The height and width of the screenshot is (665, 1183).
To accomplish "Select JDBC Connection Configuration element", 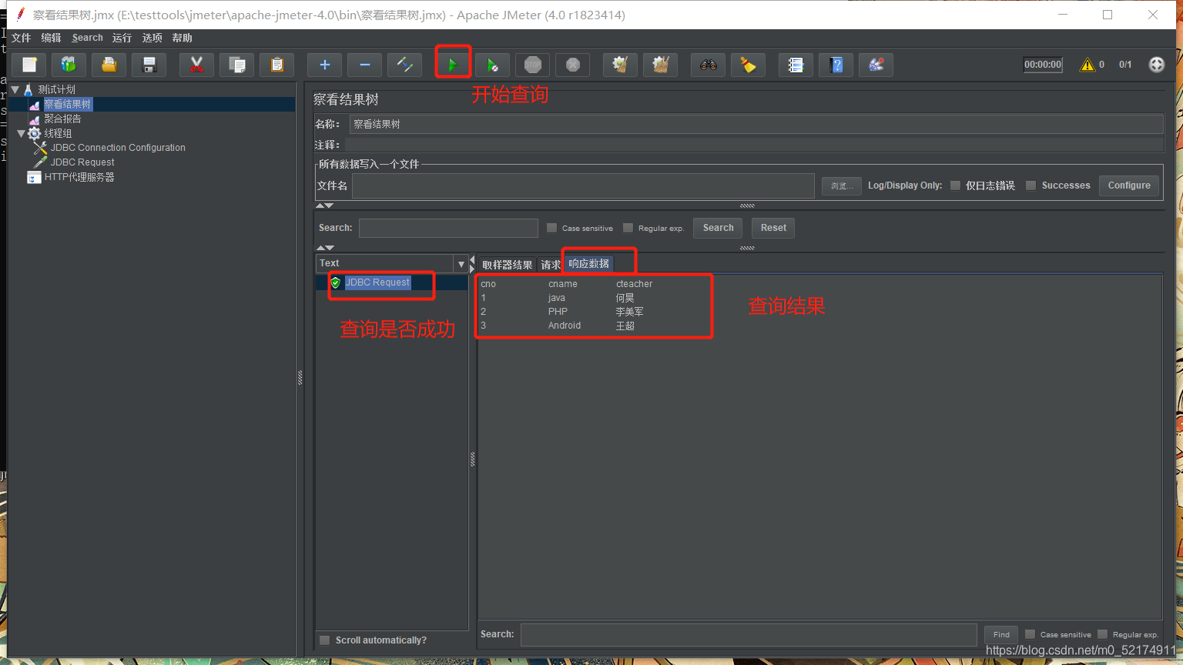I will point(118,148).
